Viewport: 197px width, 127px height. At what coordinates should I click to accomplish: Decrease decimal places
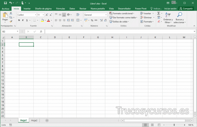pyautogui.click(x=105, y=20)
